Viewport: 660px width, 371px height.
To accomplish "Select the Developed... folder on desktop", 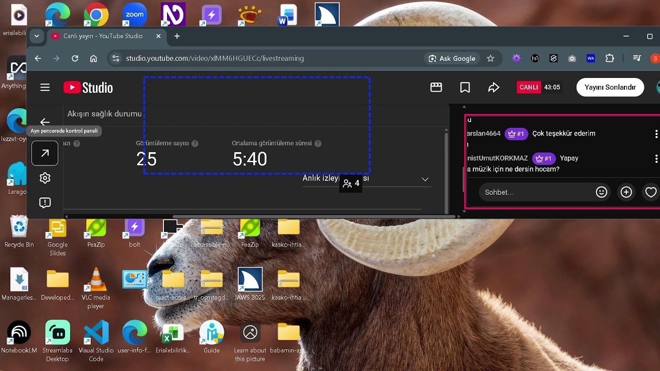I will pos(58,284).
